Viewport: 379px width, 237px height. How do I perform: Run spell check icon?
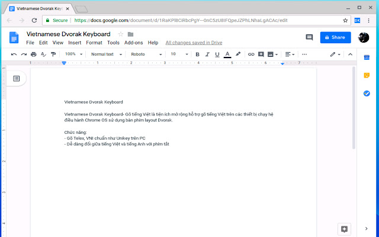click(43, 55)
